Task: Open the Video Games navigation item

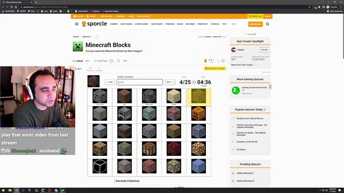Action: [126, 24]
